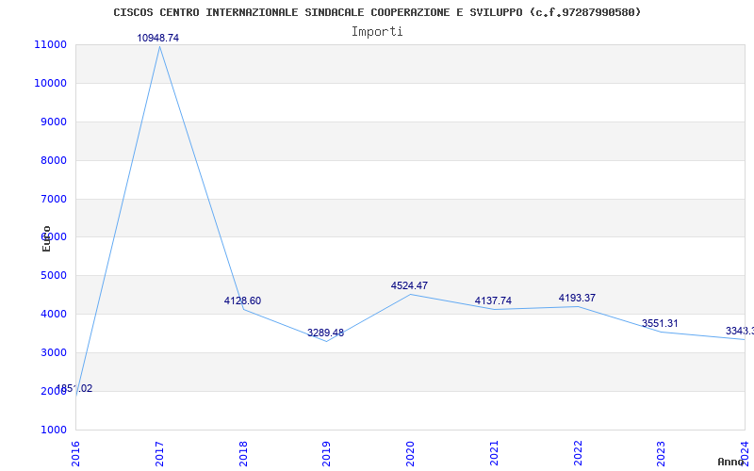Click the Importi subtitle
754x471 pixels.
coord(377,31)
